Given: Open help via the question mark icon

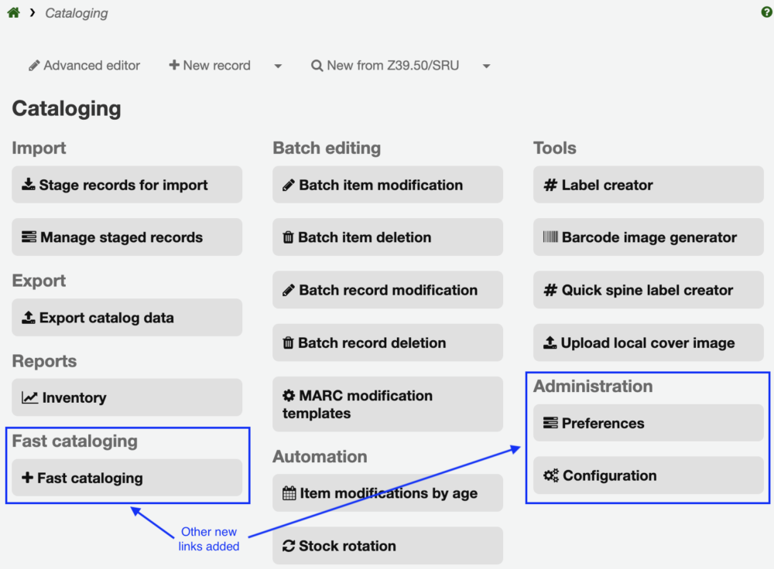Looking at the screenshot, I should [765, 12].
